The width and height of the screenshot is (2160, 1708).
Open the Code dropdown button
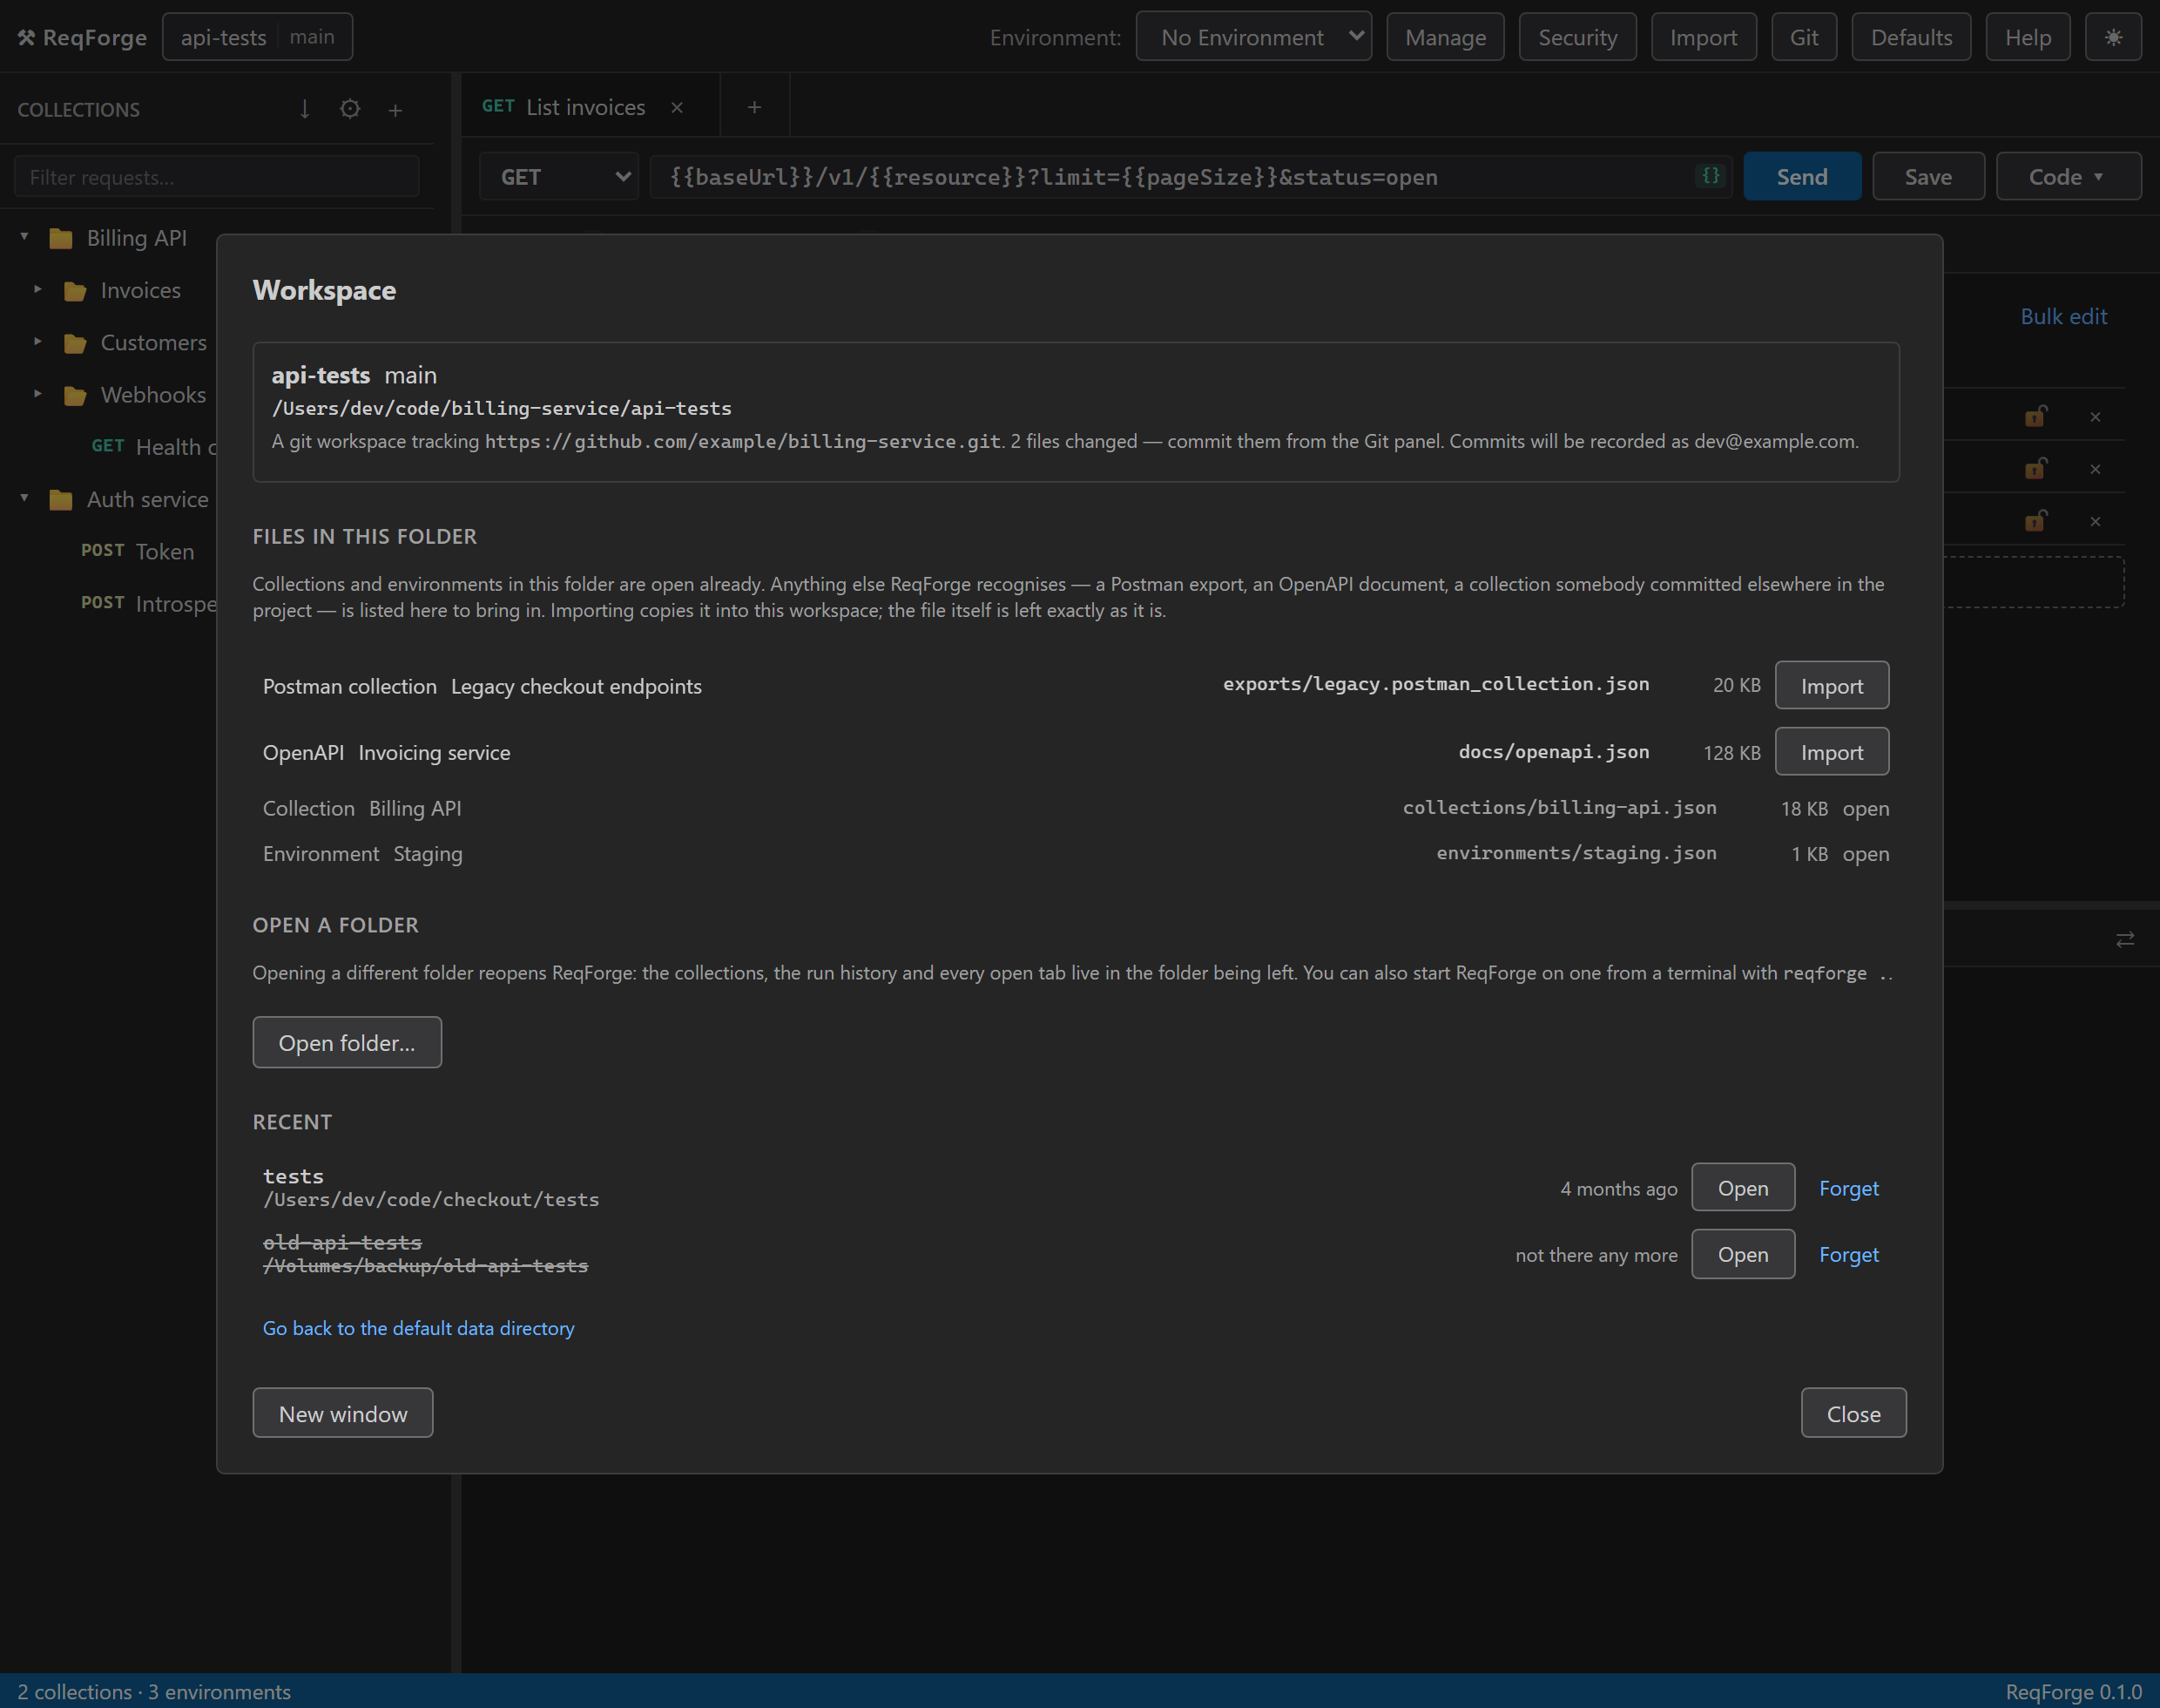(x=2068, y=176)
